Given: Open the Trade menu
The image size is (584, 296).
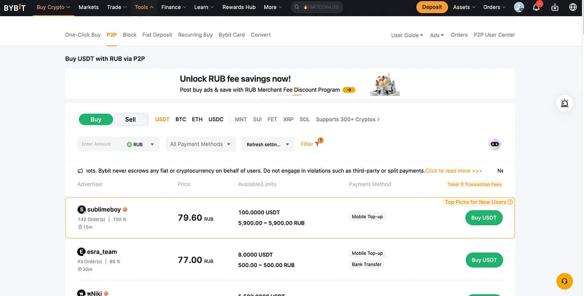Looking at the screenshot, I should (x=116, y=7).
